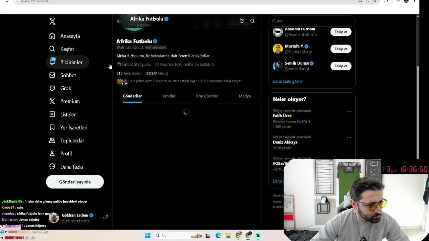
Task: Open first Chrome profile on taskbar
Action: click(238, 236)
